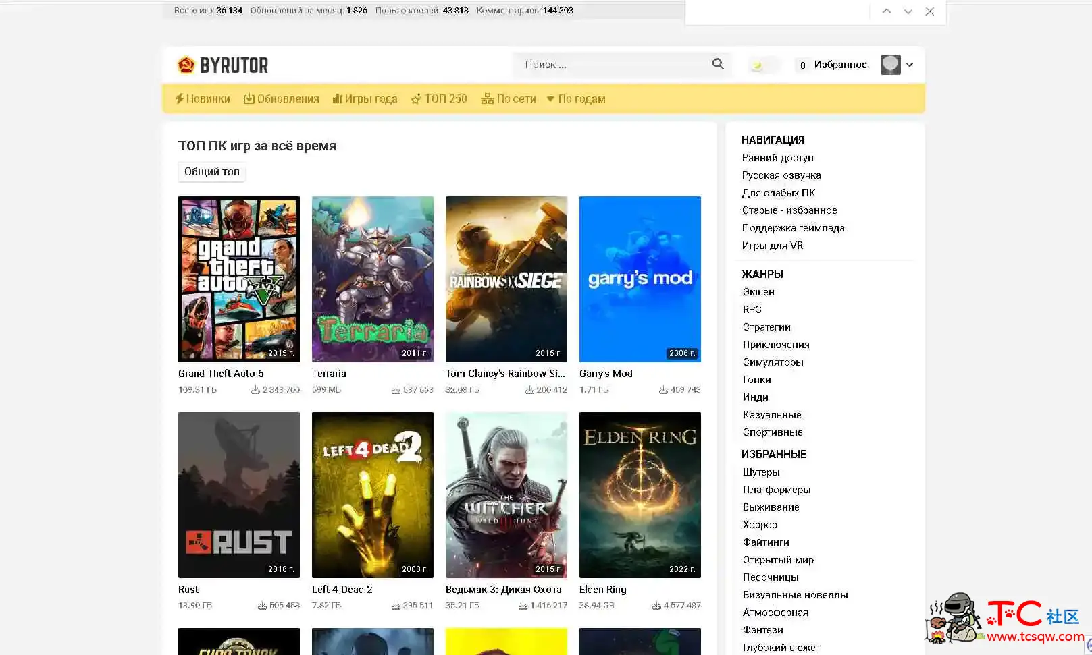
Task: Open the Выживание category
Action: (771, 507)
